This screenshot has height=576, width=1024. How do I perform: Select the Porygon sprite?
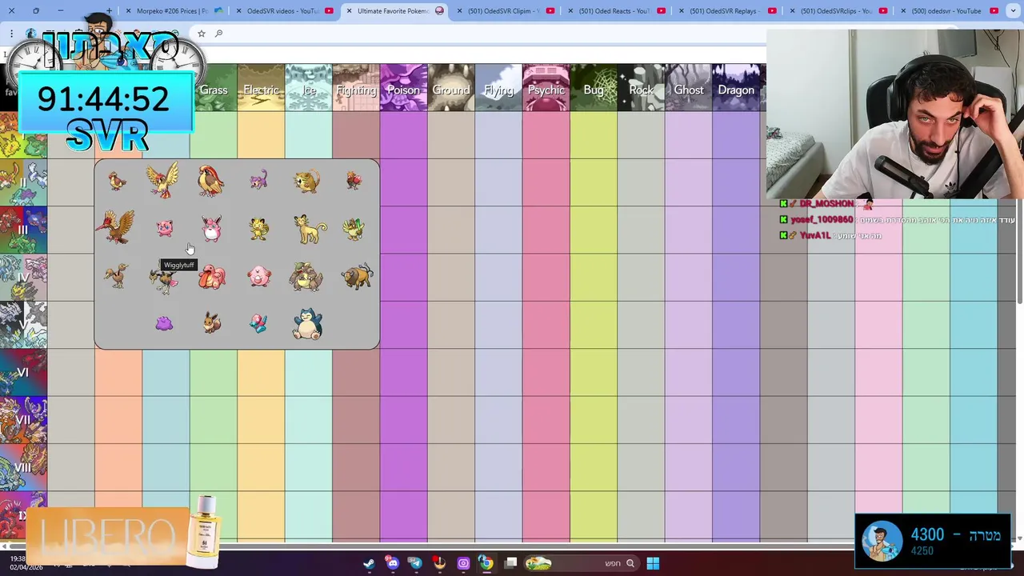pyautogui.click(x=258, y=323)
